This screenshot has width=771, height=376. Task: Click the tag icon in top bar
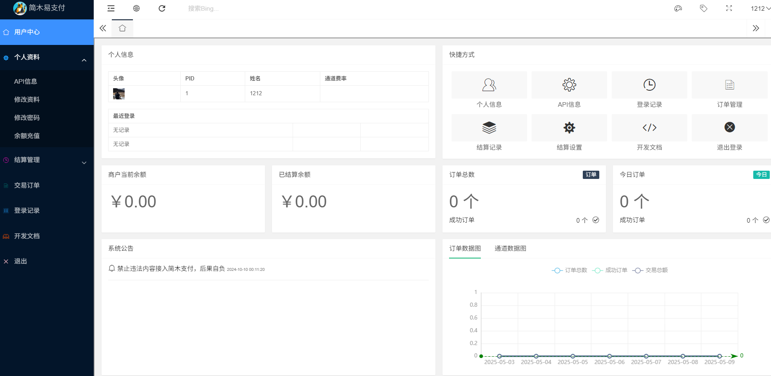[703, 9]
